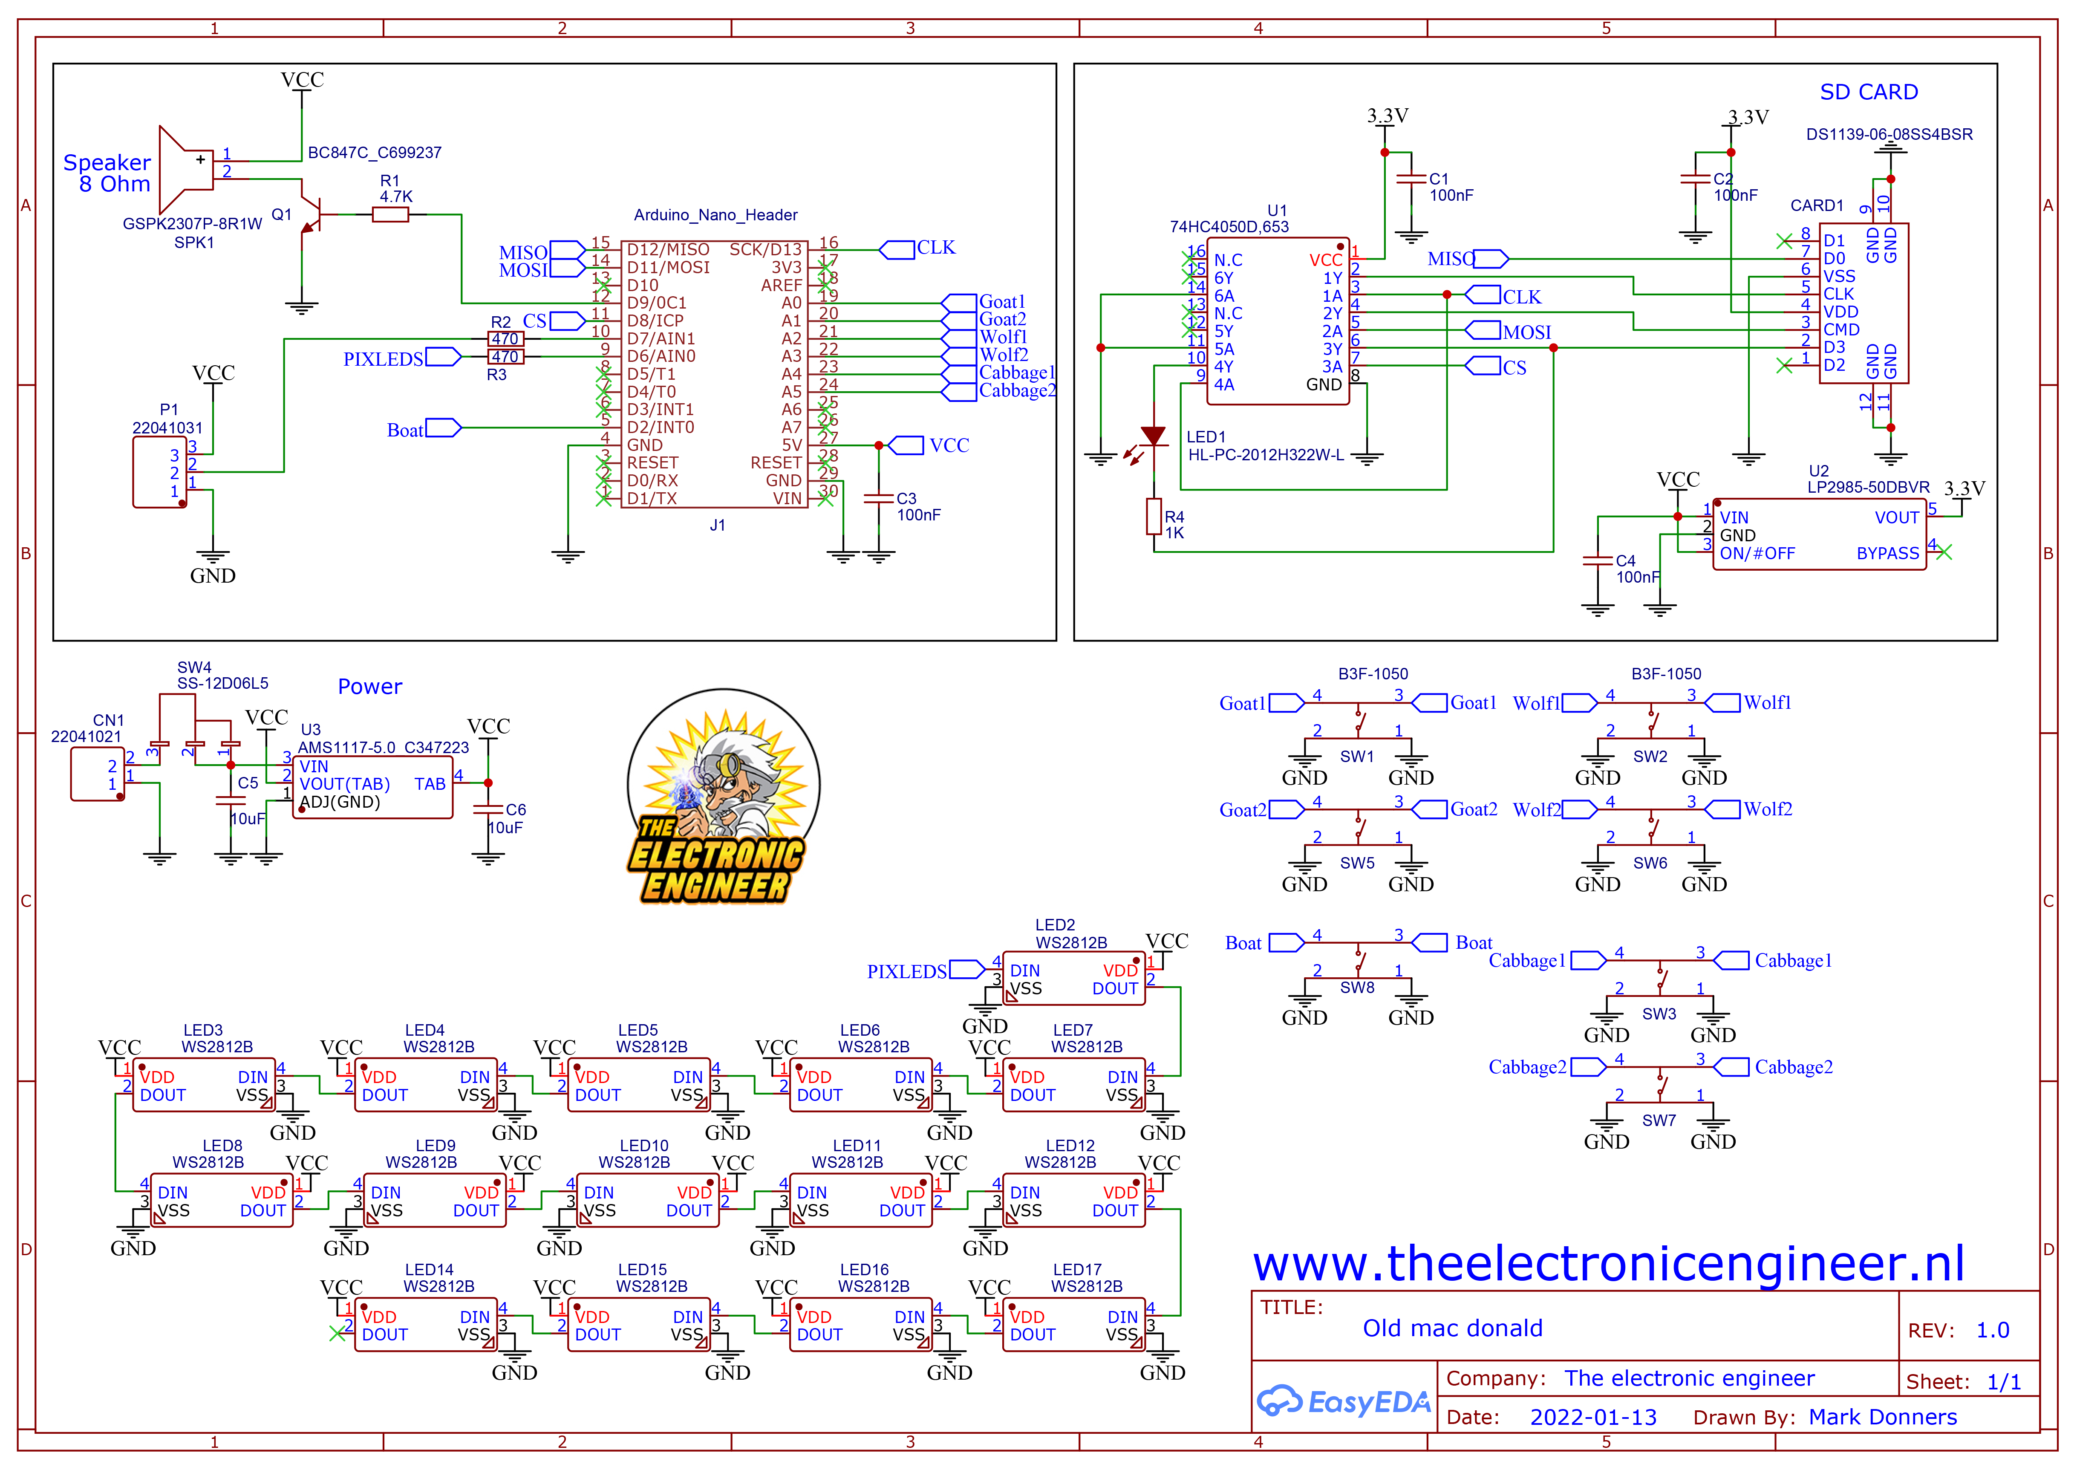Click the date '2022-01-13'
The width and height of the screenshot is (2077, 1470).
[1593, 1418]
